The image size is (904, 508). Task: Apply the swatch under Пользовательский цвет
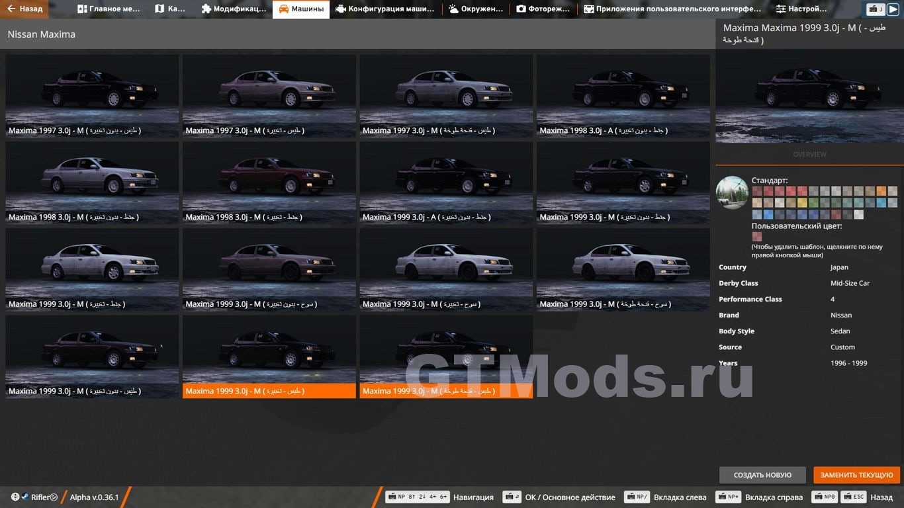coord(757,236)
